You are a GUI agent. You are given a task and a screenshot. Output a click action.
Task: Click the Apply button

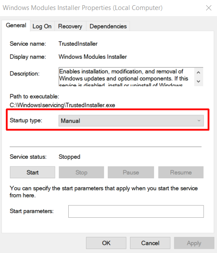194,243
